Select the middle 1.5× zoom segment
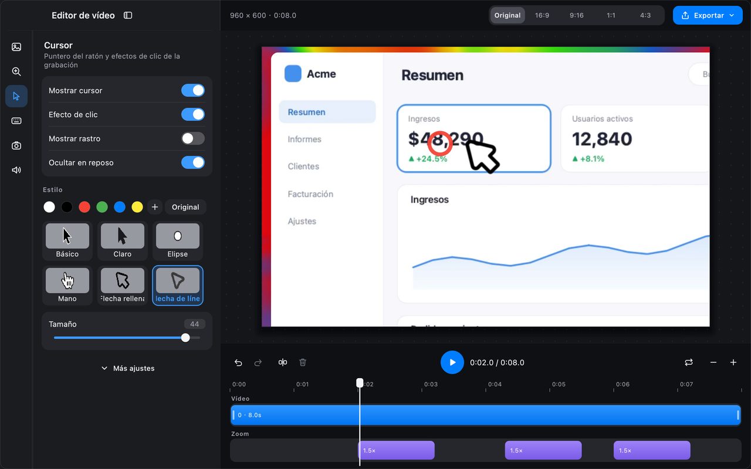 coord(543,450)
